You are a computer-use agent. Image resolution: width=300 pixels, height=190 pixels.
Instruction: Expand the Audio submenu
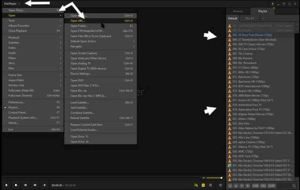click(x=33, y=53)
